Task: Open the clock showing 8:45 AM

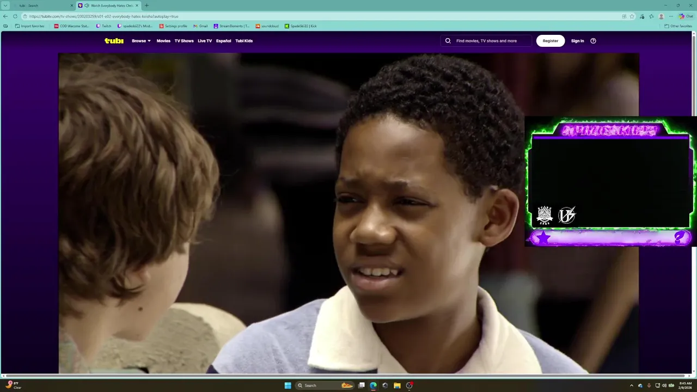Action: (x=686, y=385)
